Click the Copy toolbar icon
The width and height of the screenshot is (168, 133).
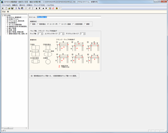pyautogui.click(x=19, y=8)
